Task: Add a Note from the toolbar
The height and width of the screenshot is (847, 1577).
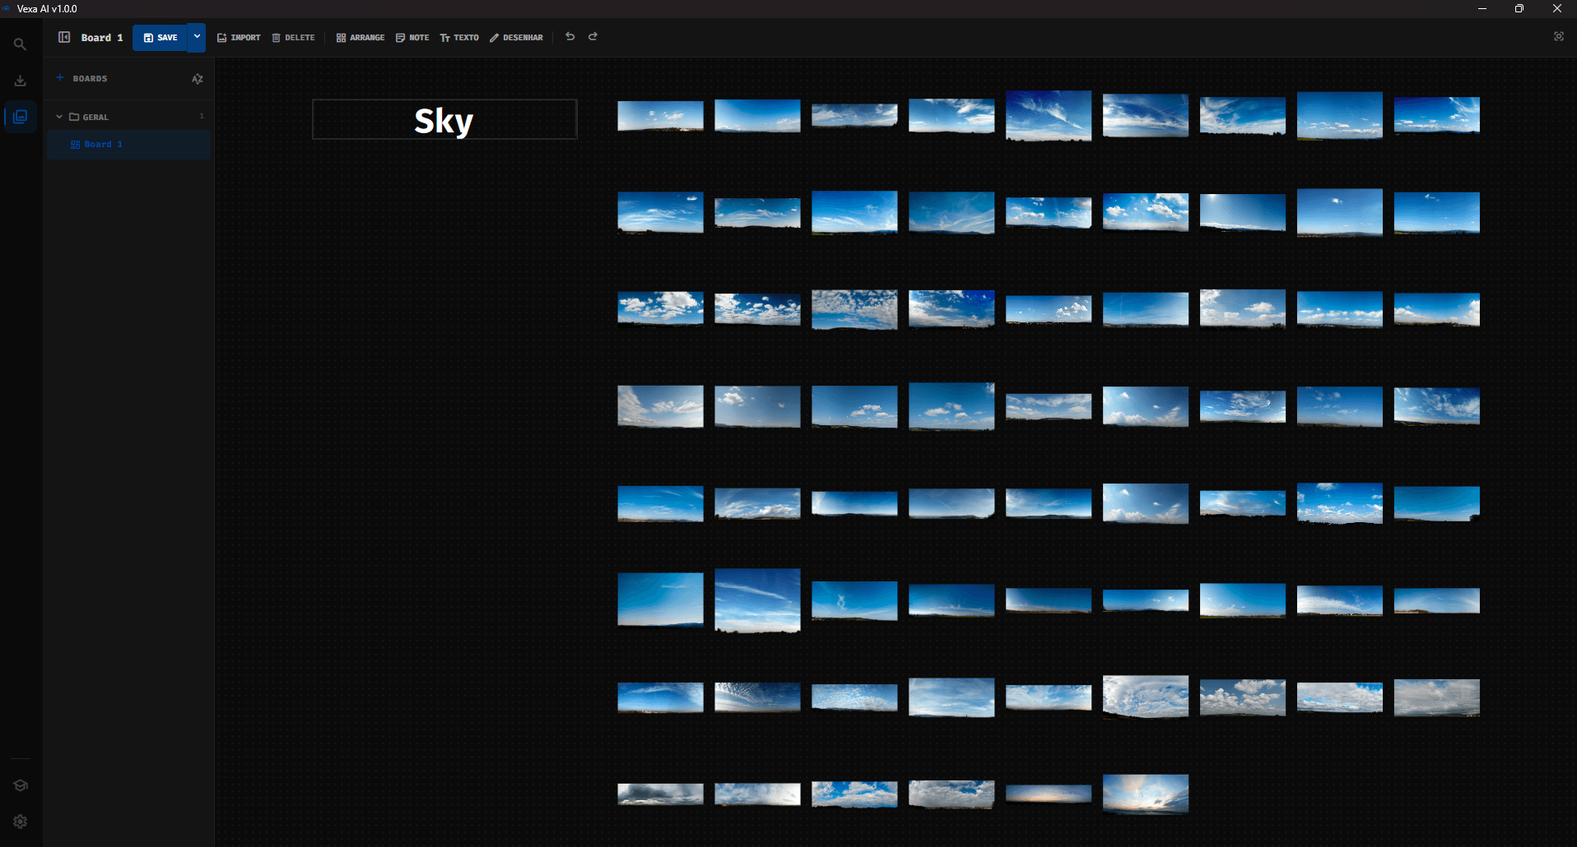Action: [412, 38]
